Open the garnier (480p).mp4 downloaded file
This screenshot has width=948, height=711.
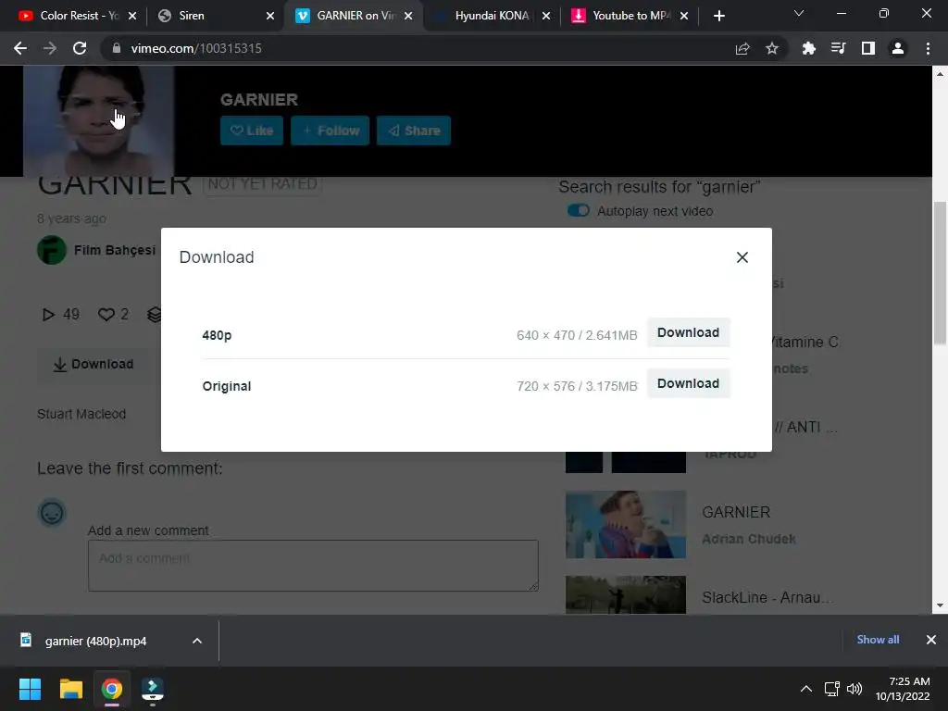95,641
